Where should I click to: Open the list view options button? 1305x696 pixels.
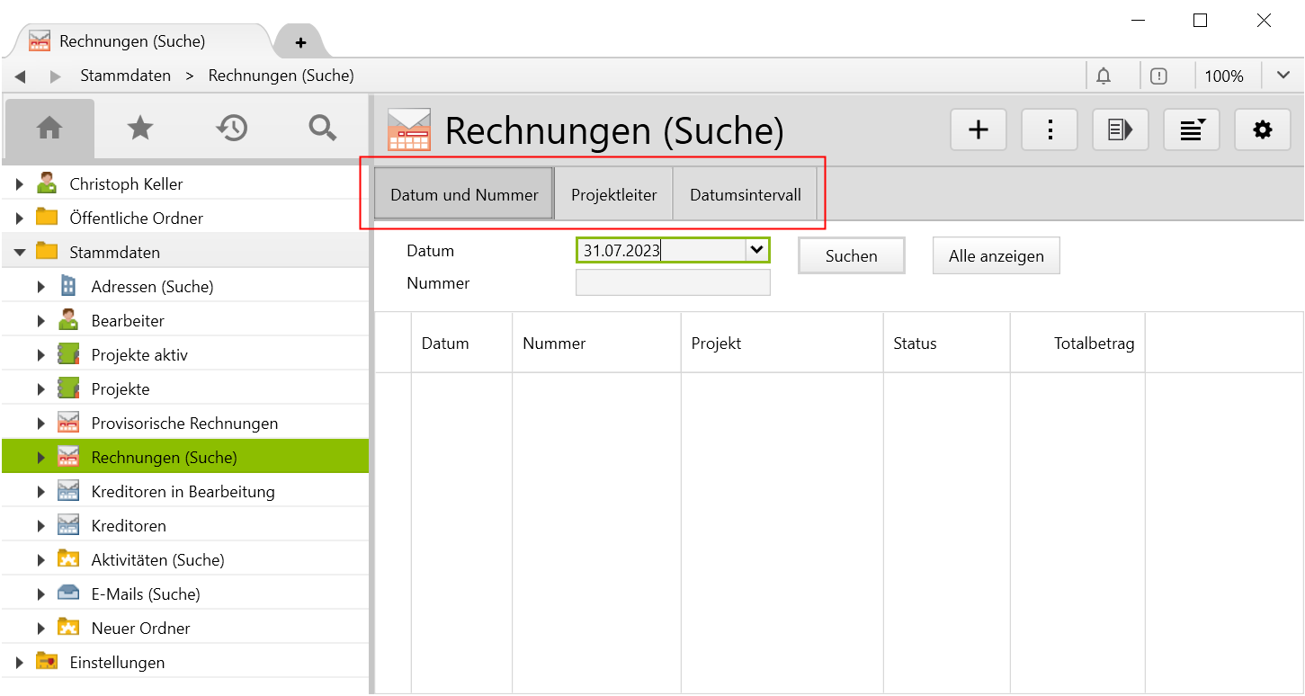1191,130
